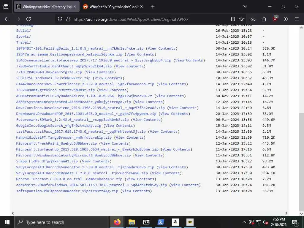The width and height of the screenshot is (304, 228).
Task: View Contents of Futuremark 3DMark zip
Action: click(x=147, y=120)
